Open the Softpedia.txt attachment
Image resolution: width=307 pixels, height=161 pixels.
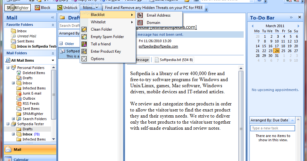click(173, 60)
